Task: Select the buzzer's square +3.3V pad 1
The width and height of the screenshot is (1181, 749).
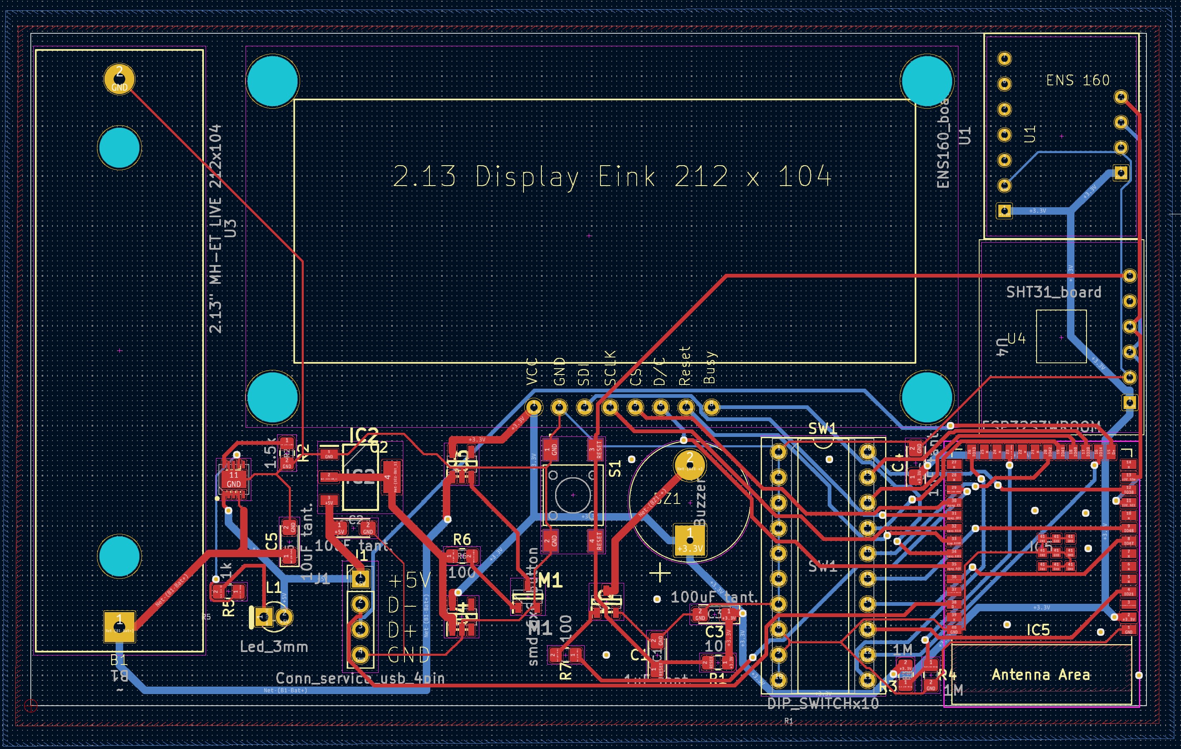Action: point(690,540)
